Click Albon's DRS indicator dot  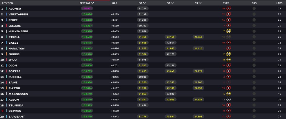(254, 100)
